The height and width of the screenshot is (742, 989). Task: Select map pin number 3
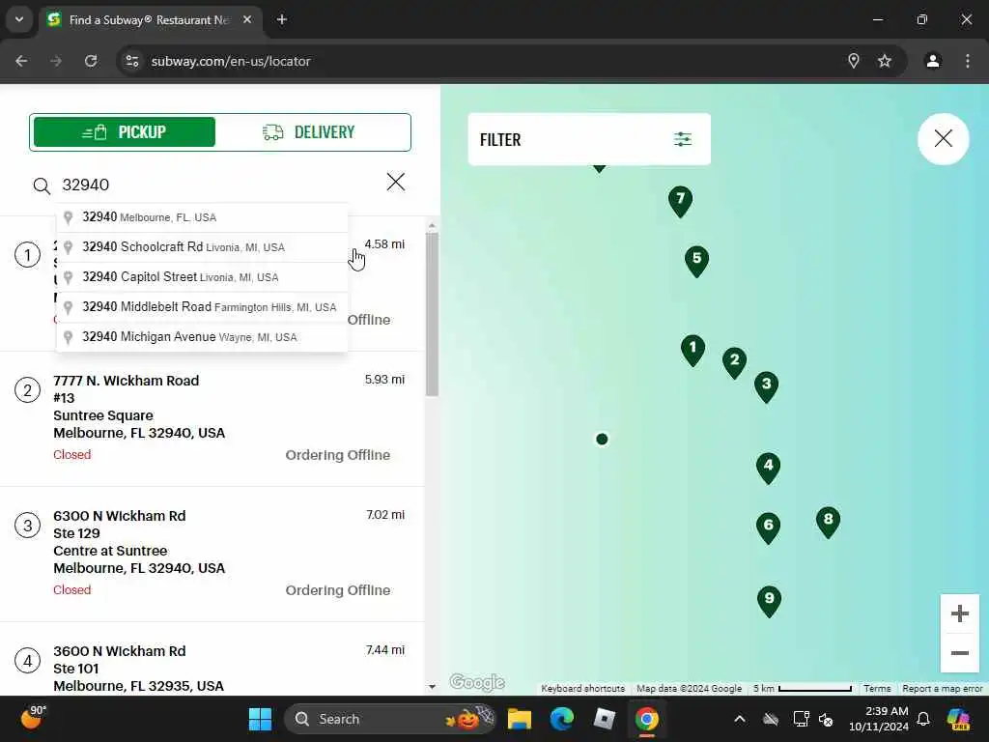766,386
